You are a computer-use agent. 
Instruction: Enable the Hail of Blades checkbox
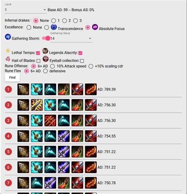point(38,61)
